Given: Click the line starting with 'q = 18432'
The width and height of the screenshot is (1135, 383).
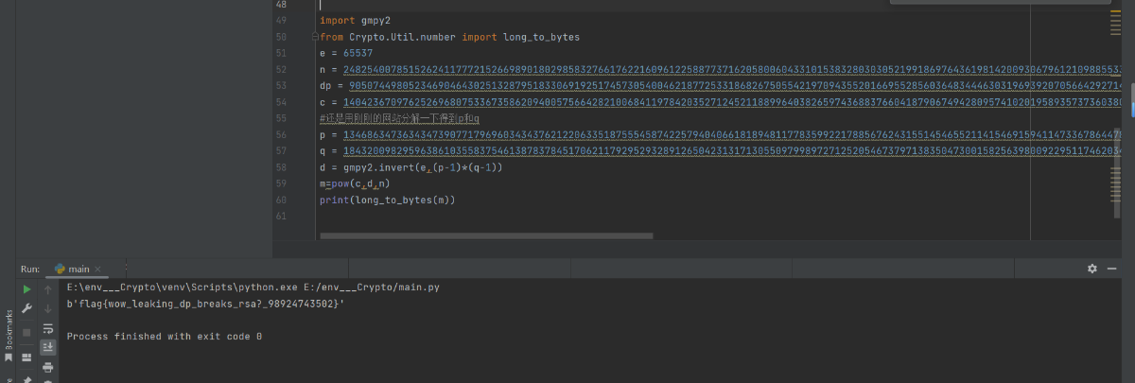Looking at the screenshot, I should (721, 150).
